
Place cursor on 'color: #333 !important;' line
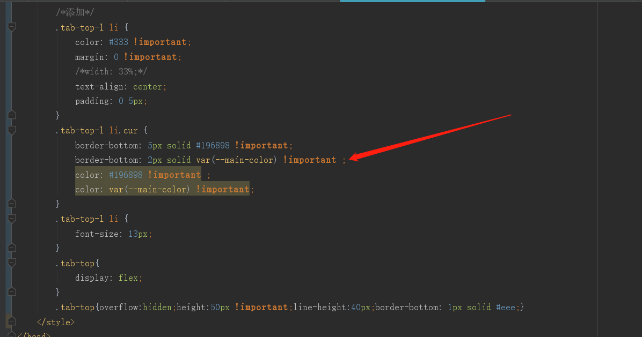click(x=133, y=42)
